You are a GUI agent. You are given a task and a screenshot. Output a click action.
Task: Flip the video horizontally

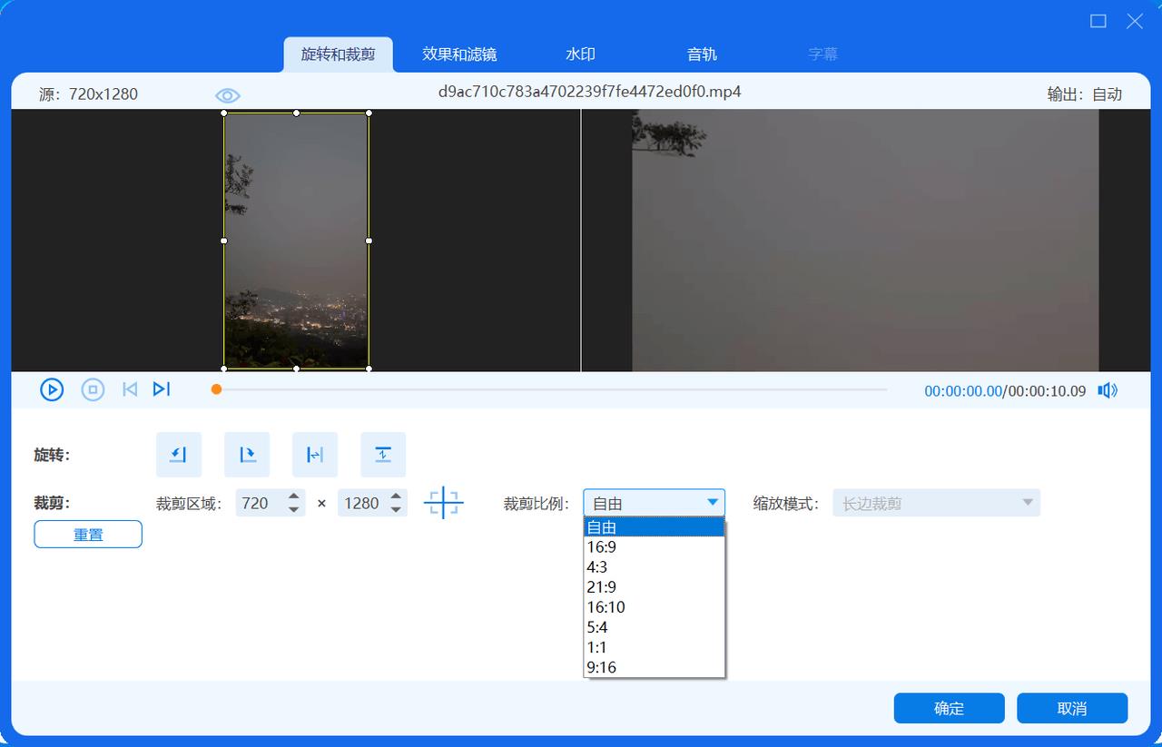[x=315, y=455]
